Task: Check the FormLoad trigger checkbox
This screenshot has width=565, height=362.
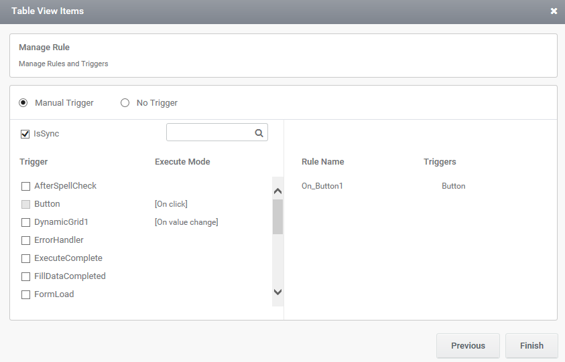Action: pos(25,294)
